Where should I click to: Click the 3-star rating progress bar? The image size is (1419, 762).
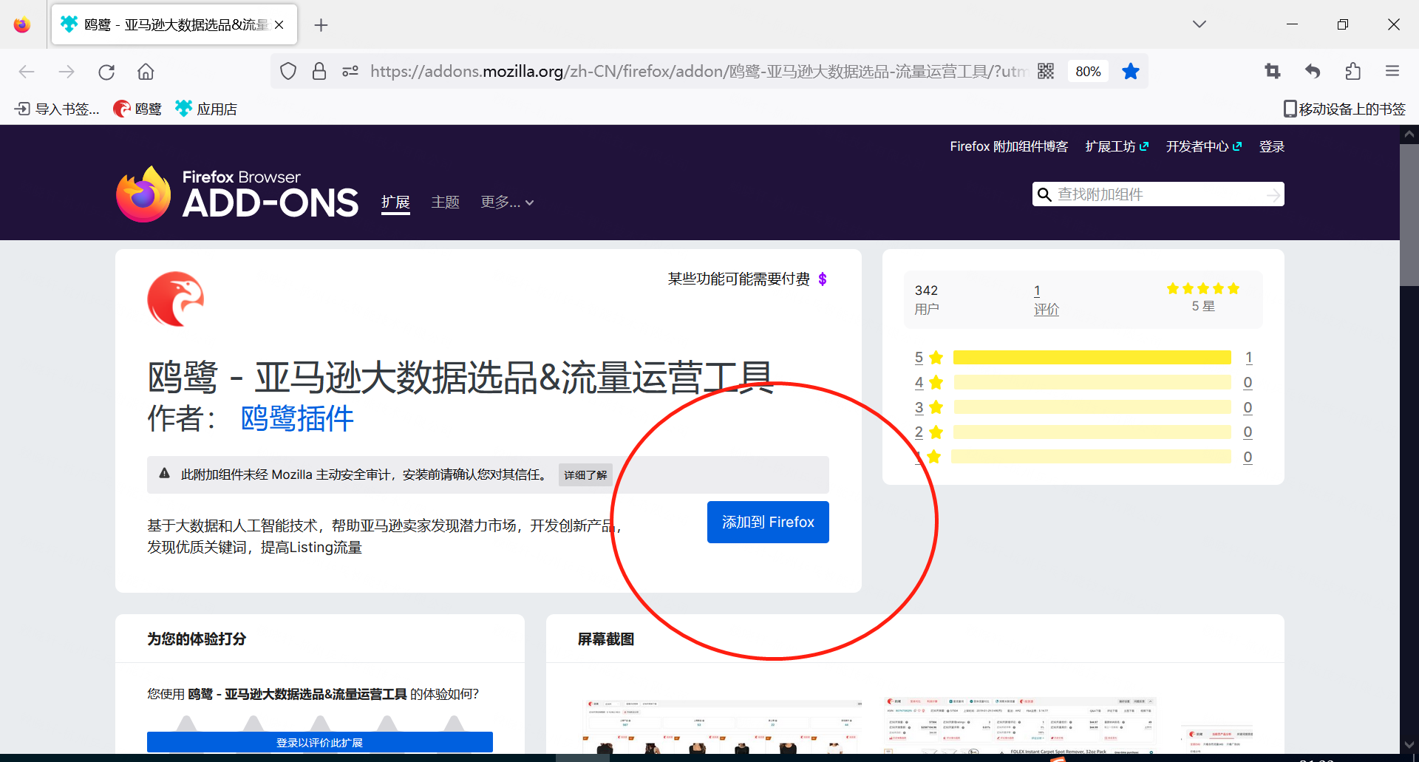click(1092, 407)
